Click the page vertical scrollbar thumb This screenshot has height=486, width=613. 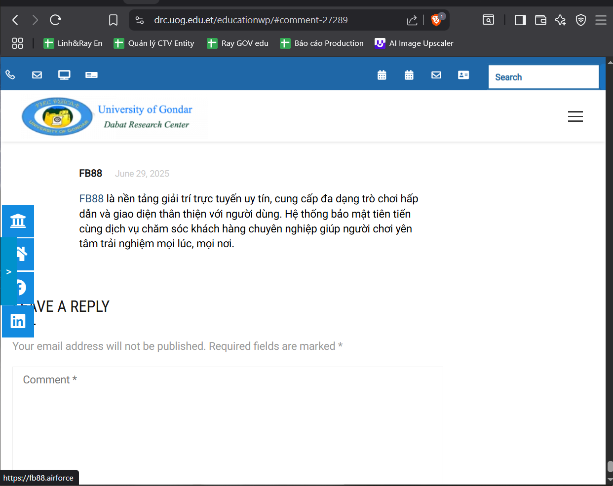coord(610,466)
